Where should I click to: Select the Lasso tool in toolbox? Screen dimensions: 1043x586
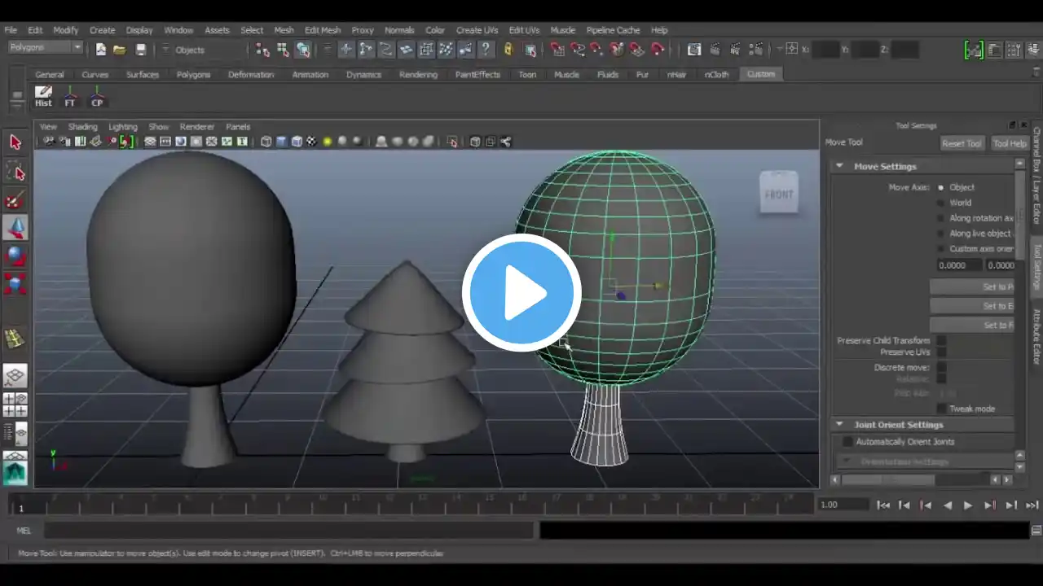(15, 171)
